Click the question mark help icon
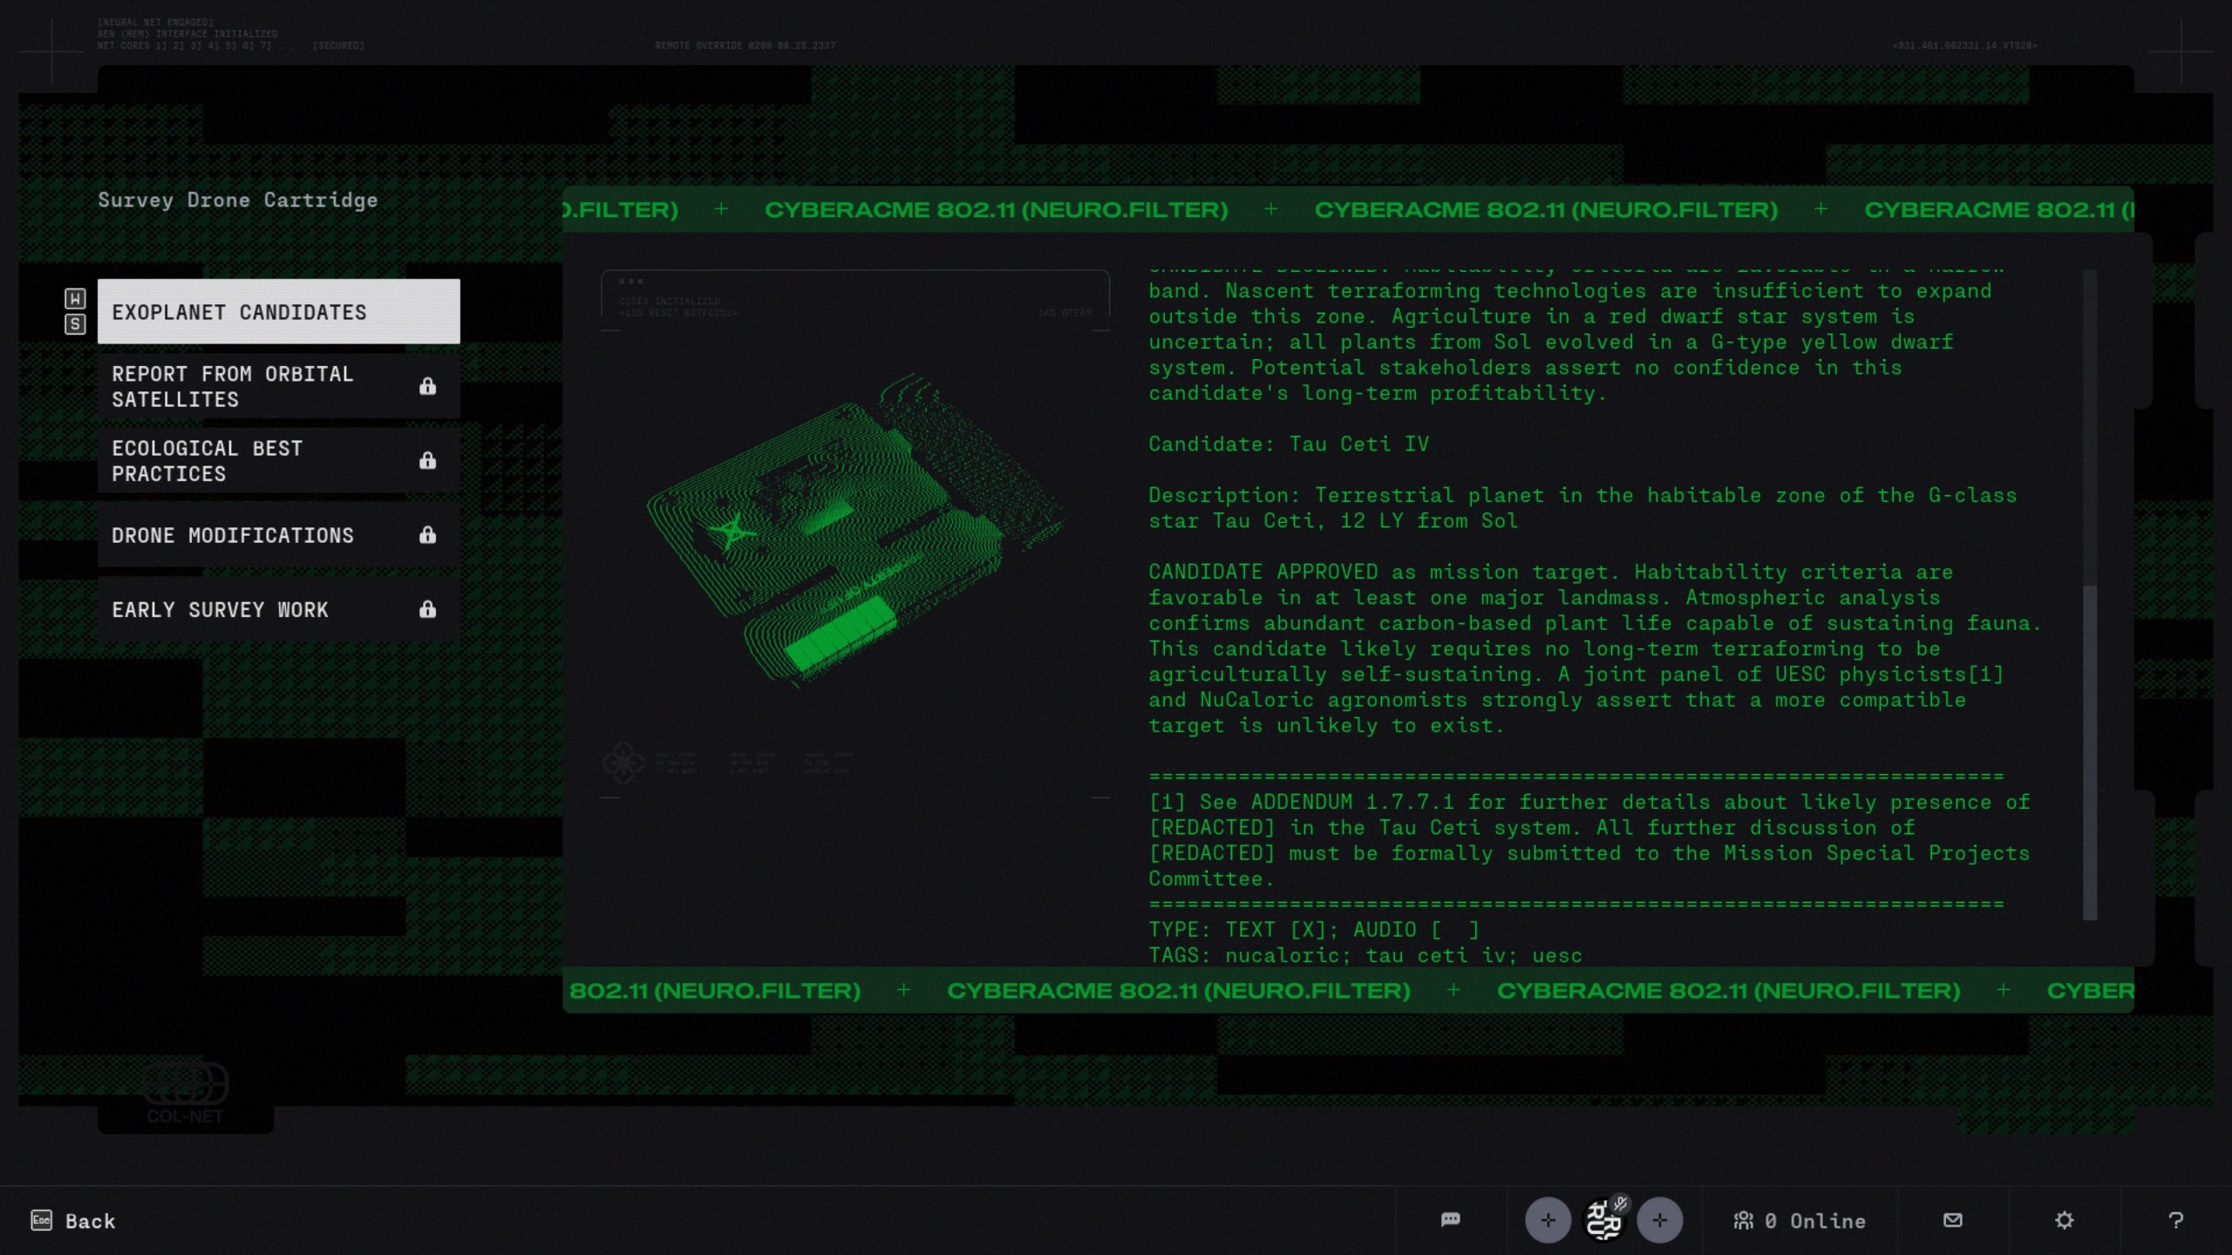 [2175, 1220]
